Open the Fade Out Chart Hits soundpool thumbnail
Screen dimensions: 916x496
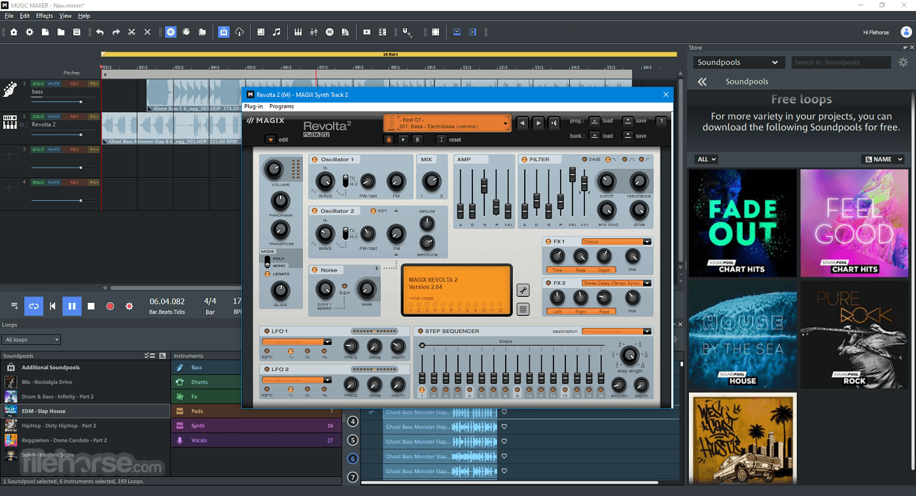click(743, 223)
